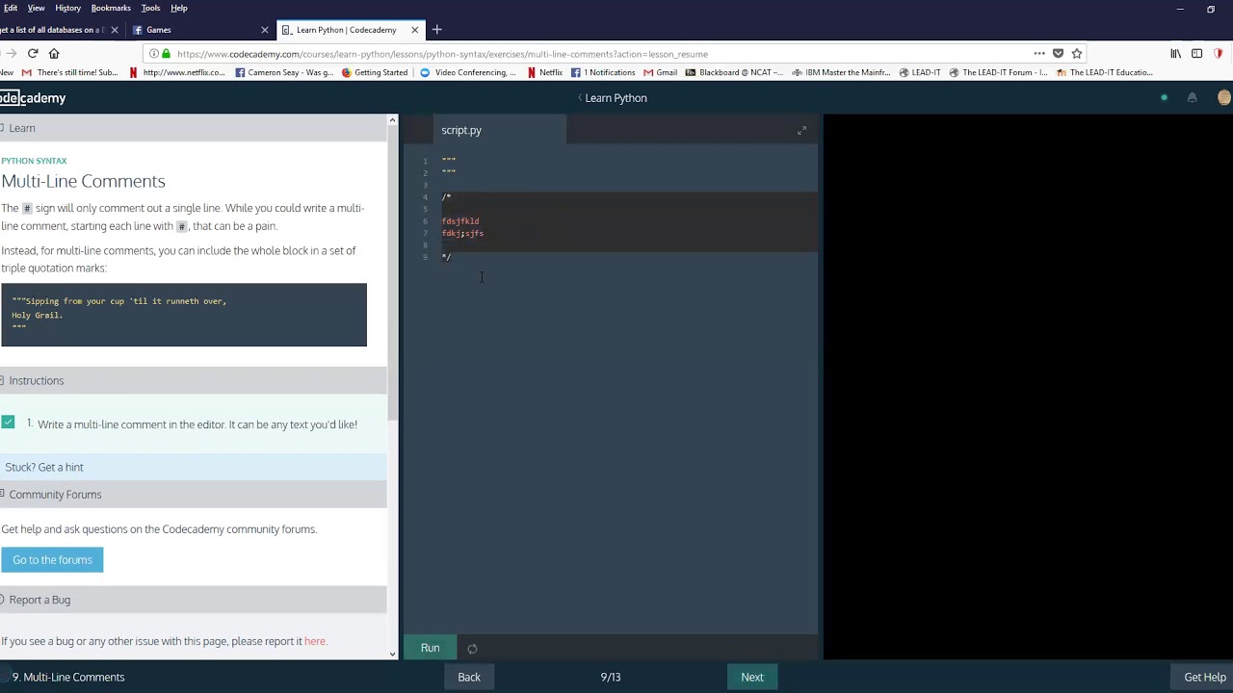Open the red shield extension icon
The image size is (1233, 693).
[1219, 54]
